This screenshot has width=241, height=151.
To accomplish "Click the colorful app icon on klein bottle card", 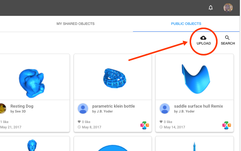I will (x=145, y=125).
